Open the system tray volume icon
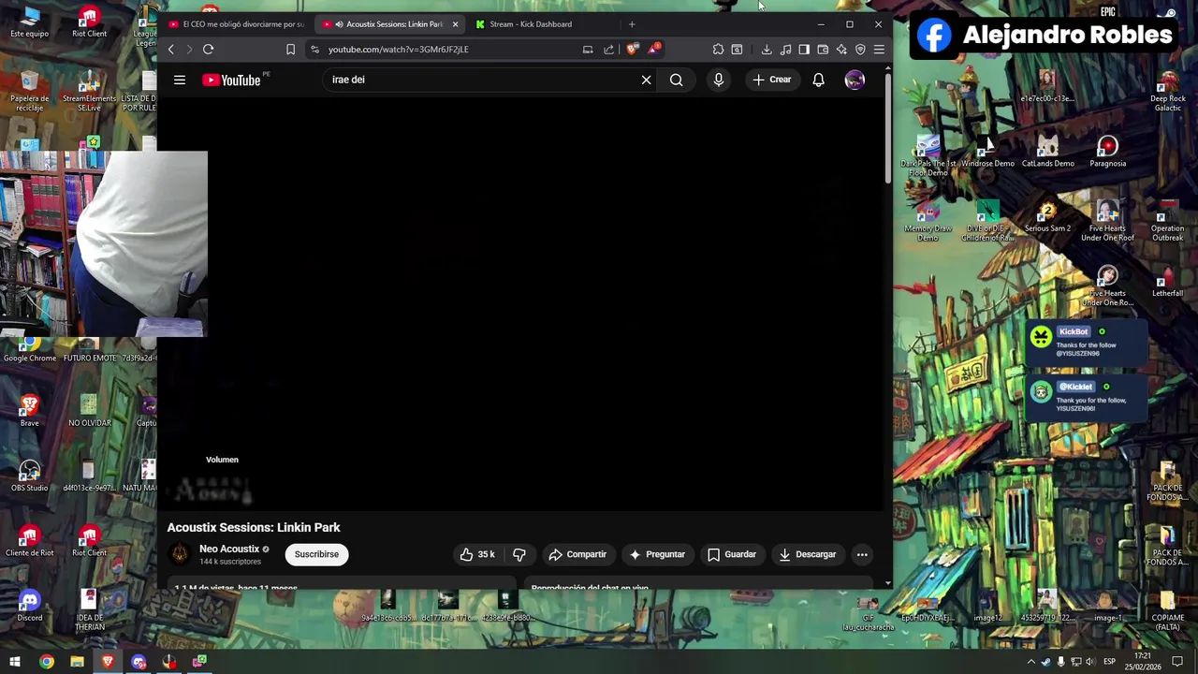The image size is (1198, 674). tap(1090, 662)
